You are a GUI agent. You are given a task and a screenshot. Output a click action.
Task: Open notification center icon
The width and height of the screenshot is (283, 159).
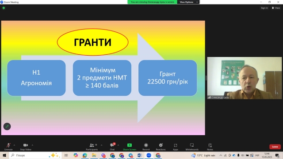[277, 155]
